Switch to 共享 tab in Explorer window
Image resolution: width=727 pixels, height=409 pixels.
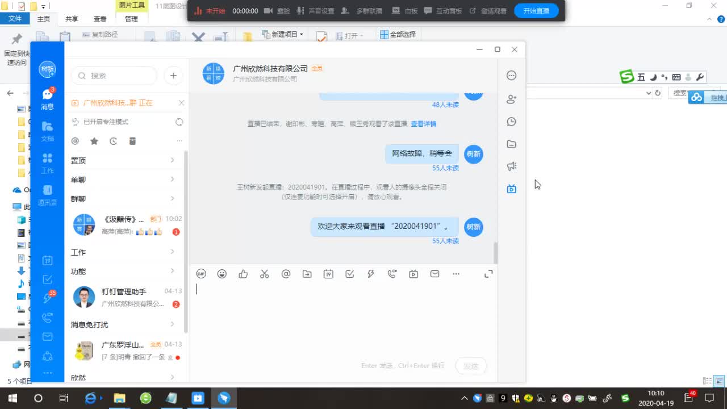[72, 19]
